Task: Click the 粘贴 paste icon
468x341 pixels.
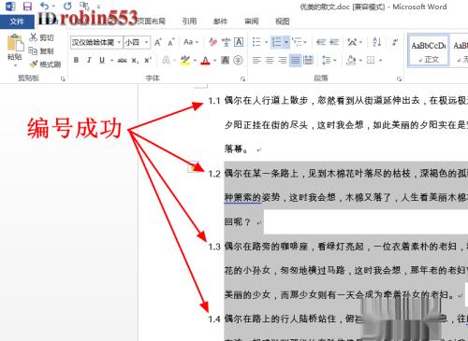Action: [x=15, y=43]
